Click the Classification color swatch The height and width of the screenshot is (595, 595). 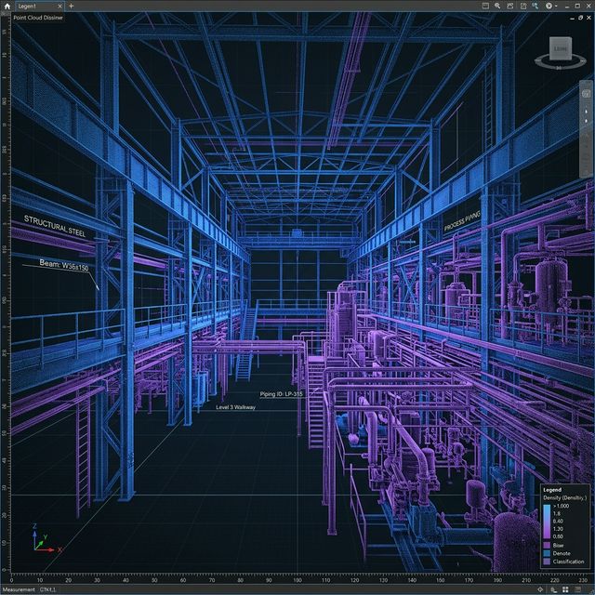pos(547,562)
